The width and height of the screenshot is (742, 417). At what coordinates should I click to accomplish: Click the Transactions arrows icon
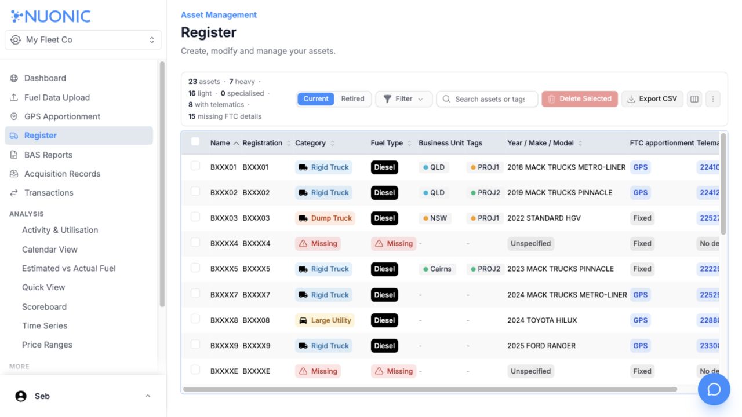coord(14,193)
